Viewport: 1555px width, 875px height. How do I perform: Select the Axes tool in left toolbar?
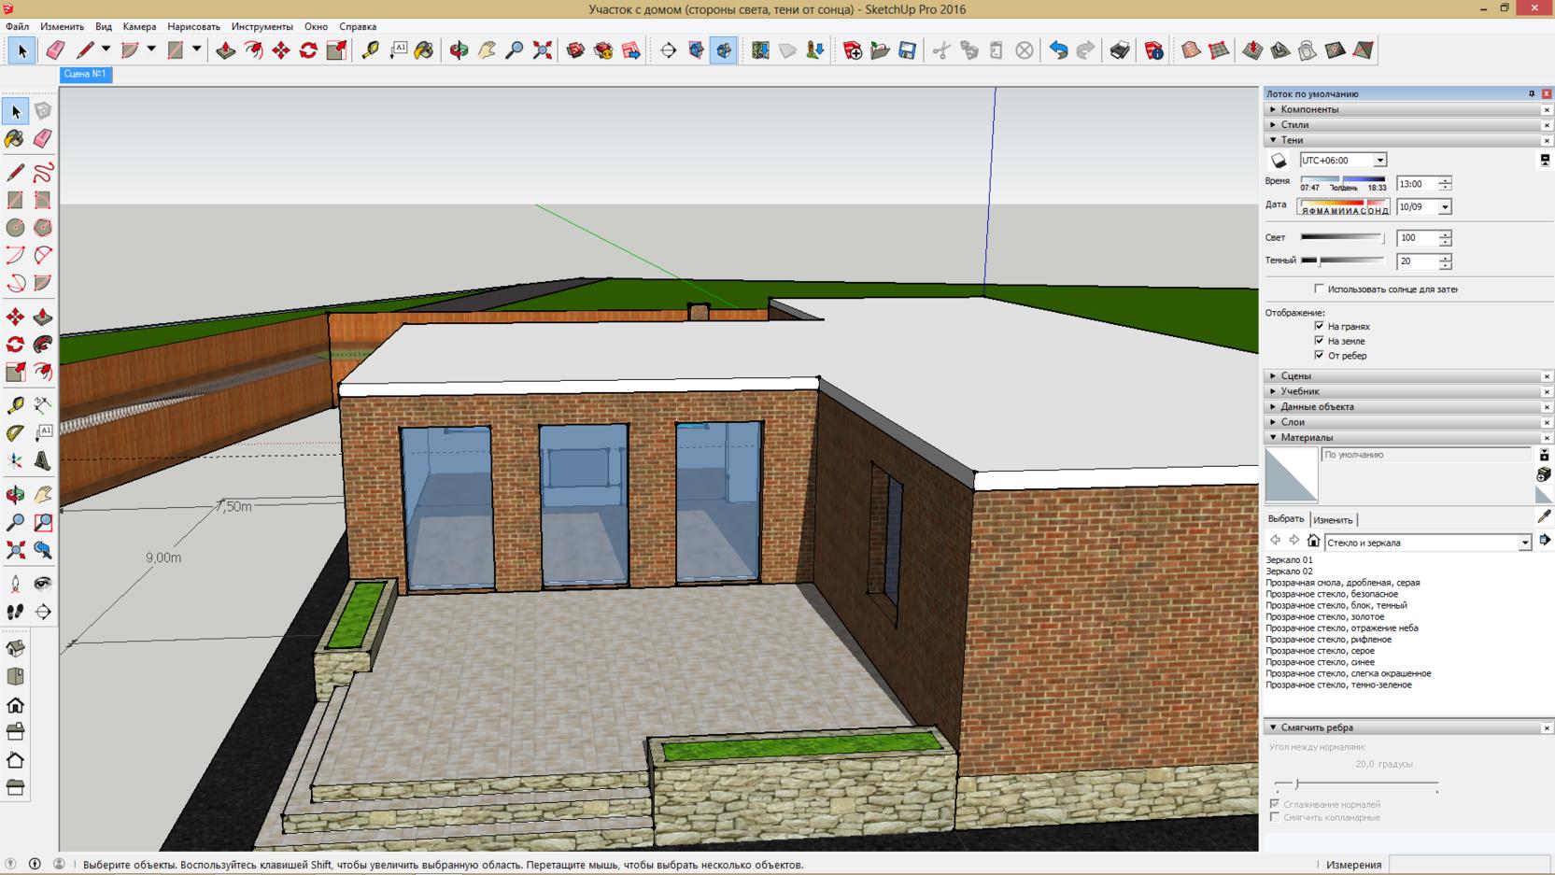coord(15,461)
